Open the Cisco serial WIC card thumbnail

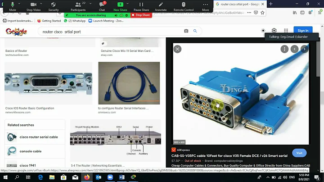coord(48,83)
